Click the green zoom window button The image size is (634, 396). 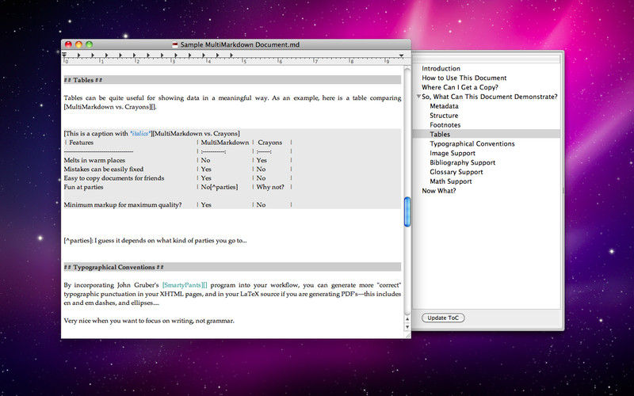[x=90, y=44]
